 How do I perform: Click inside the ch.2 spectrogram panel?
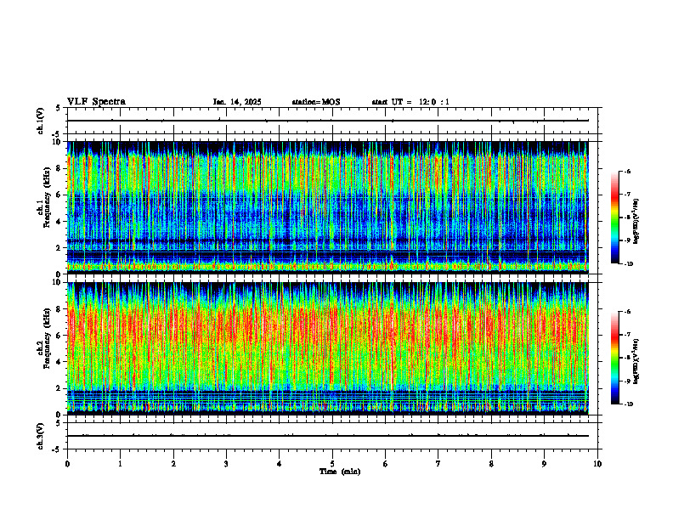click(328, 348)
